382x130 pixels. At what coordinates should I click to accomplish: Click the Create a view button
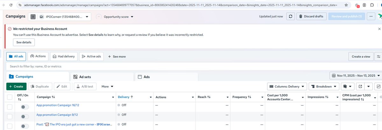361,57
